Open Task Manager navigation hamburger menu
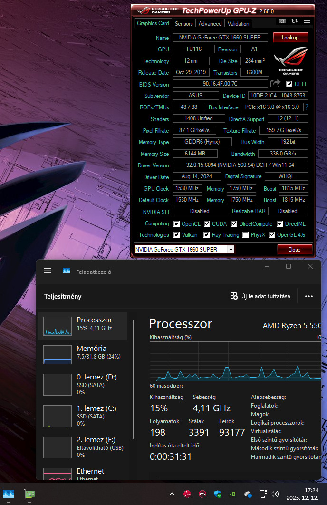The image size is (327, 505). coord(48,271)
